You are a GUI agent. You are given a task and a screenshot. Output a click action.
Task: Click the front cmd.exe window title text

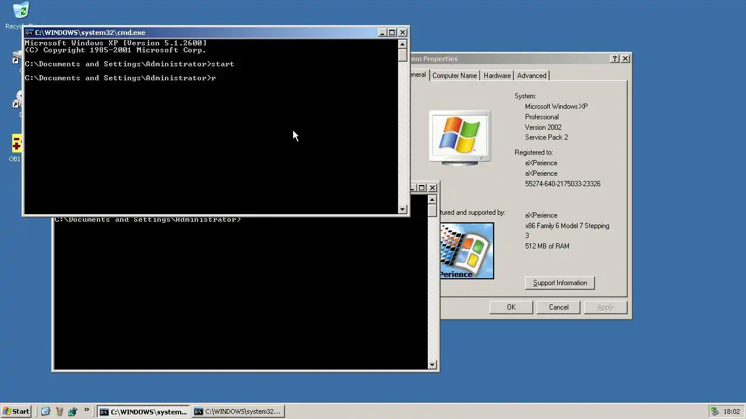(x=90, y=33)
